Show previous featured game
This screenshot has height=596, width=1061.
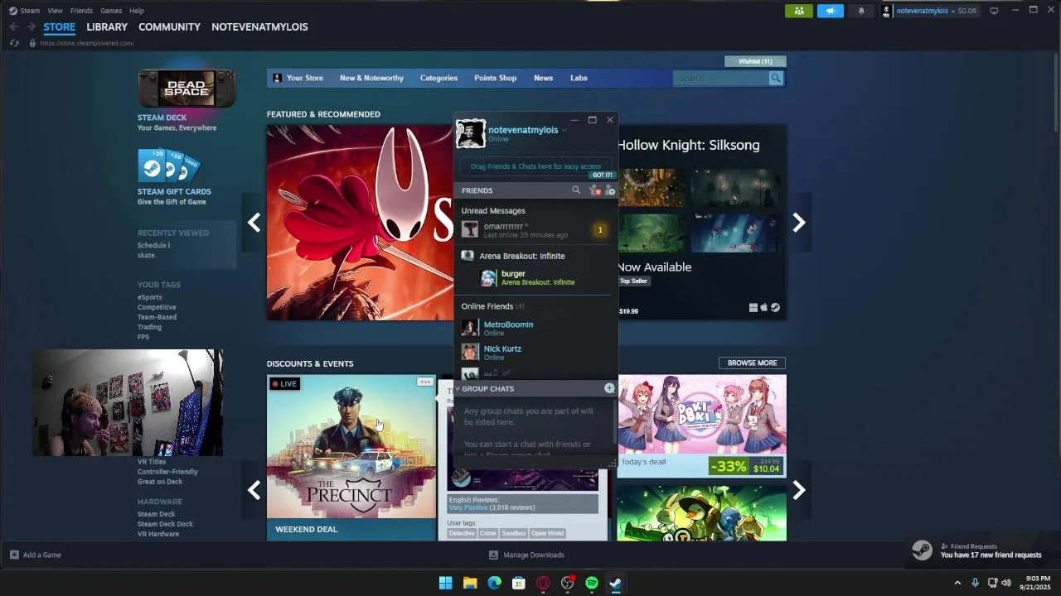point(254,223)
